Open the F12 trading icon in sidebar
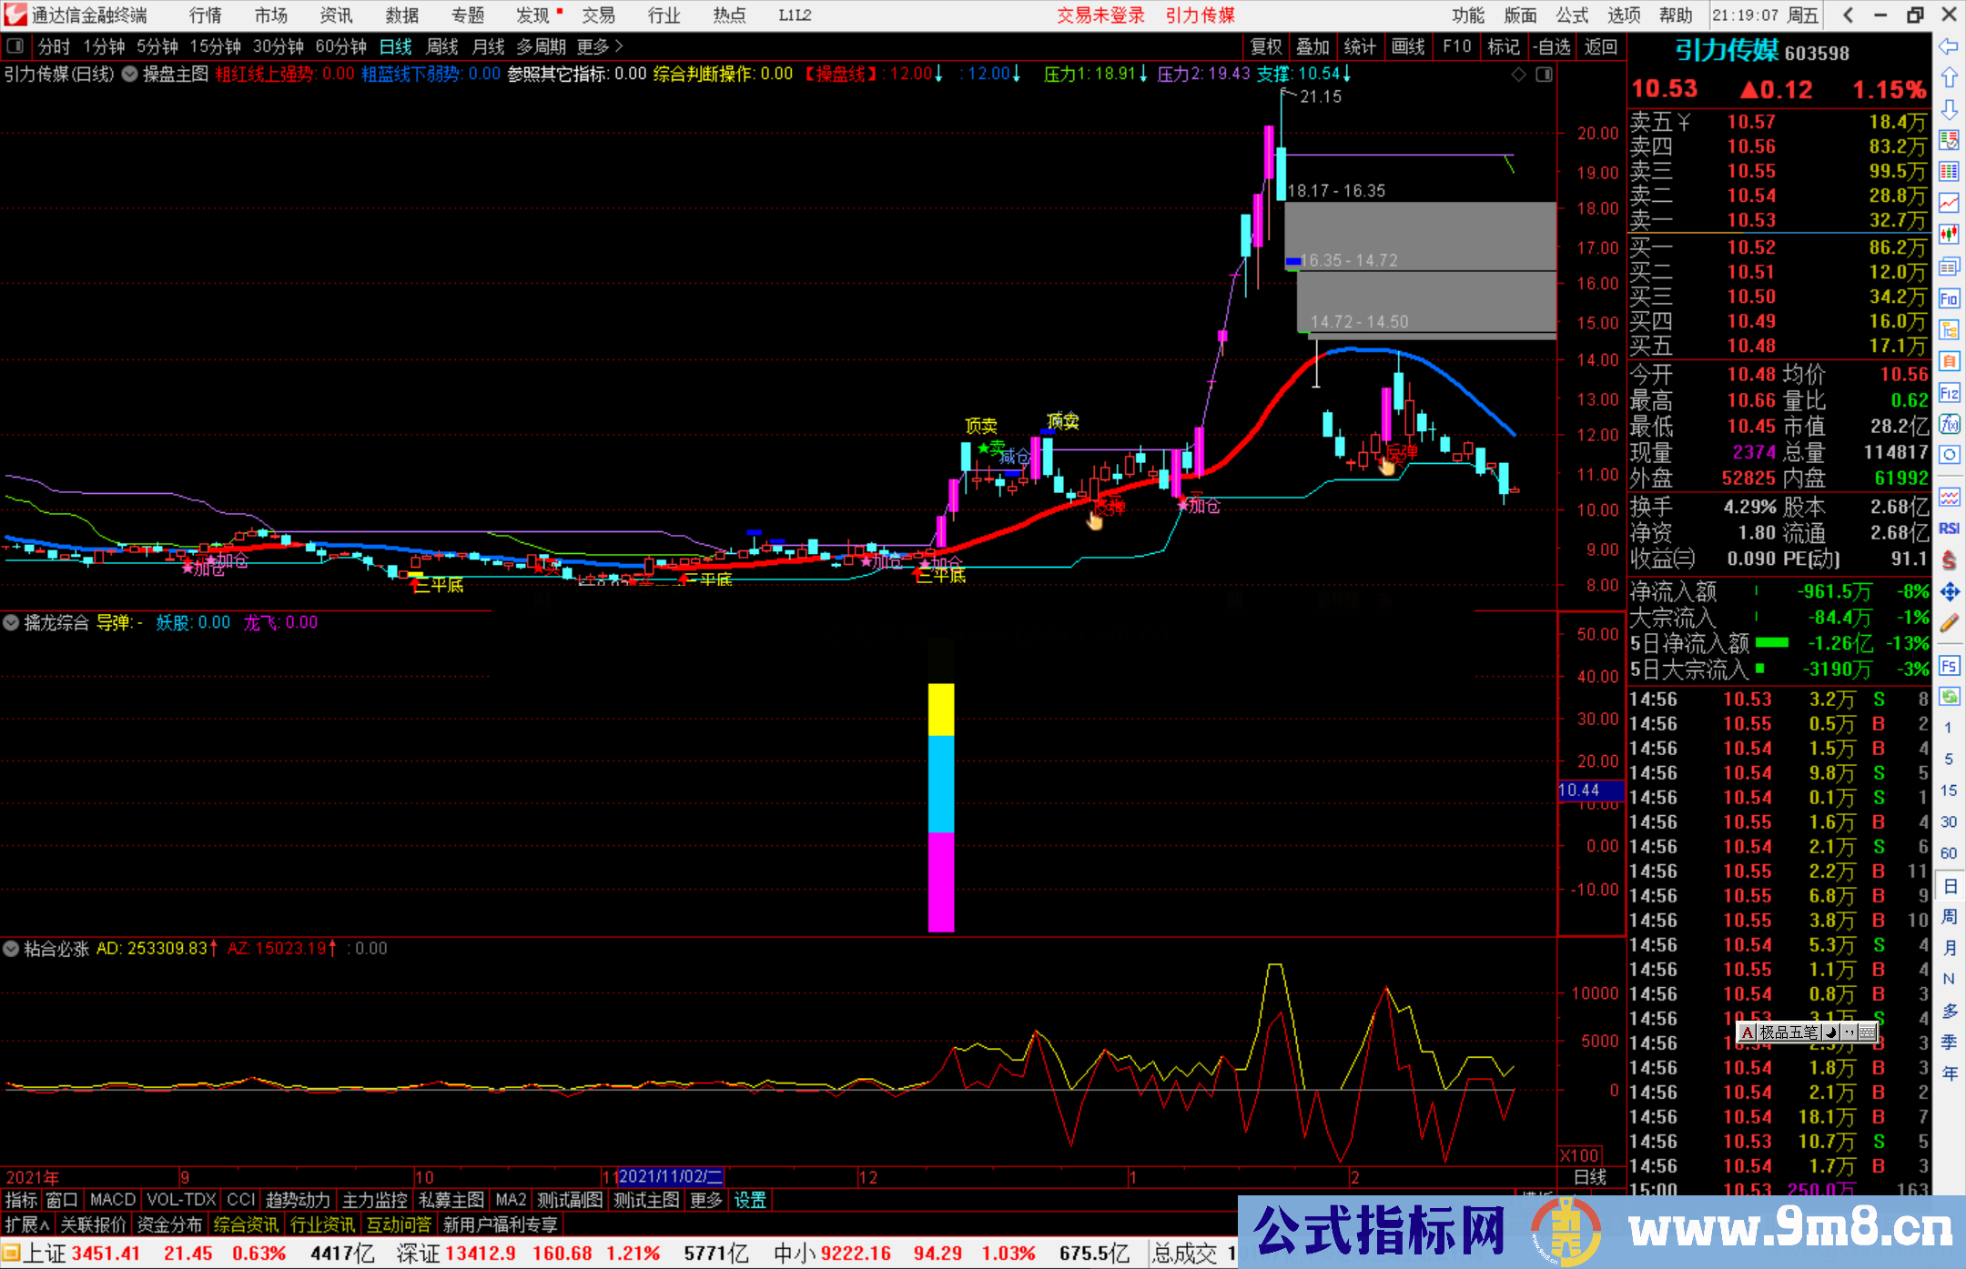 (x=1949, y=393)
